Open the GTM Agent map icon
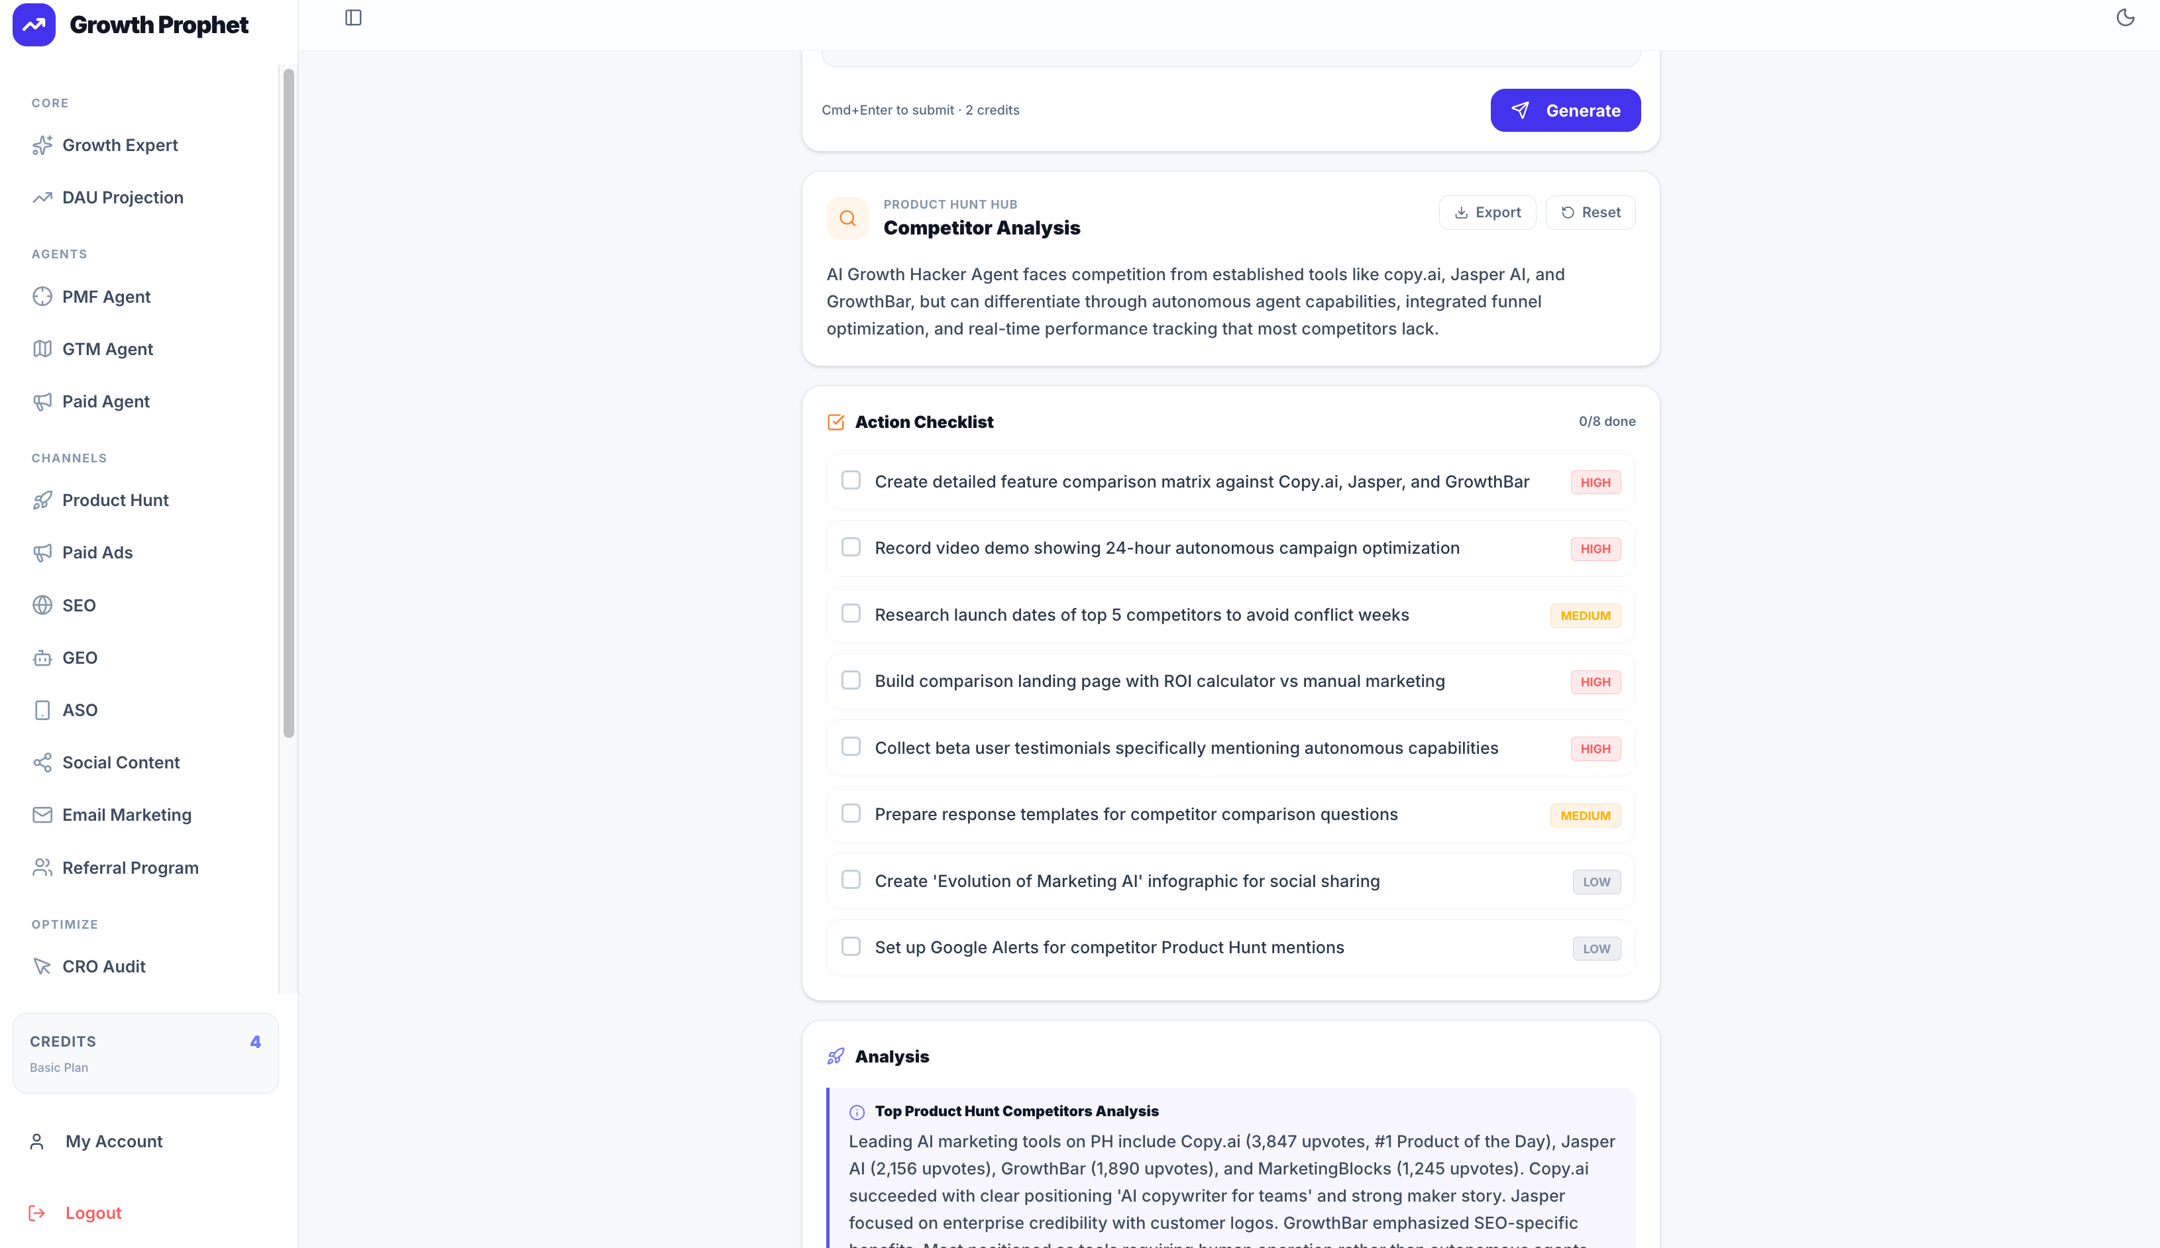The height and width of the screenshot is (1248, 2160). point(43,349)
